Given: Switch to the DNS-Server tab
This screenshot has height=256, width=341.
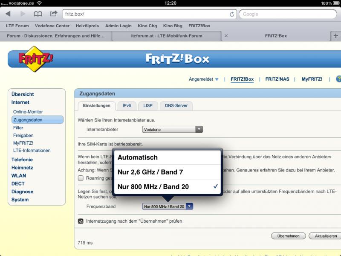Looking at the screenshot, I should (176, 106).
